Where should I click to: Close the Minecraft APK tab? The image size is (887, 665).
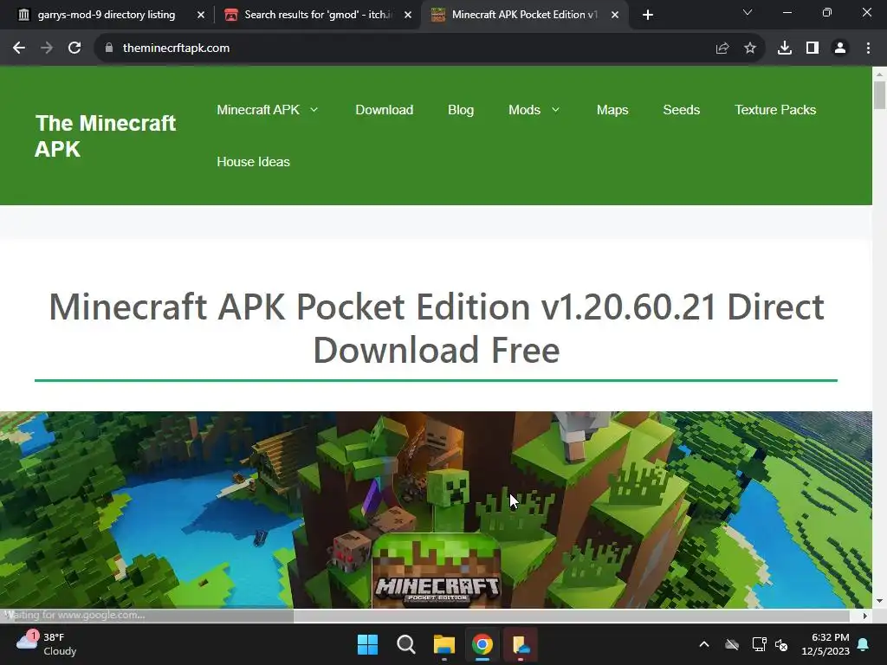pyautogui.click(x=615, y=15)
